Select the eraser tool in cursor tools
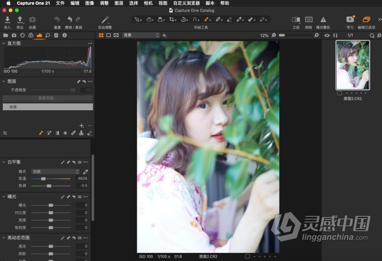Screen dimensions: 382x261 (x=229, y=19)
